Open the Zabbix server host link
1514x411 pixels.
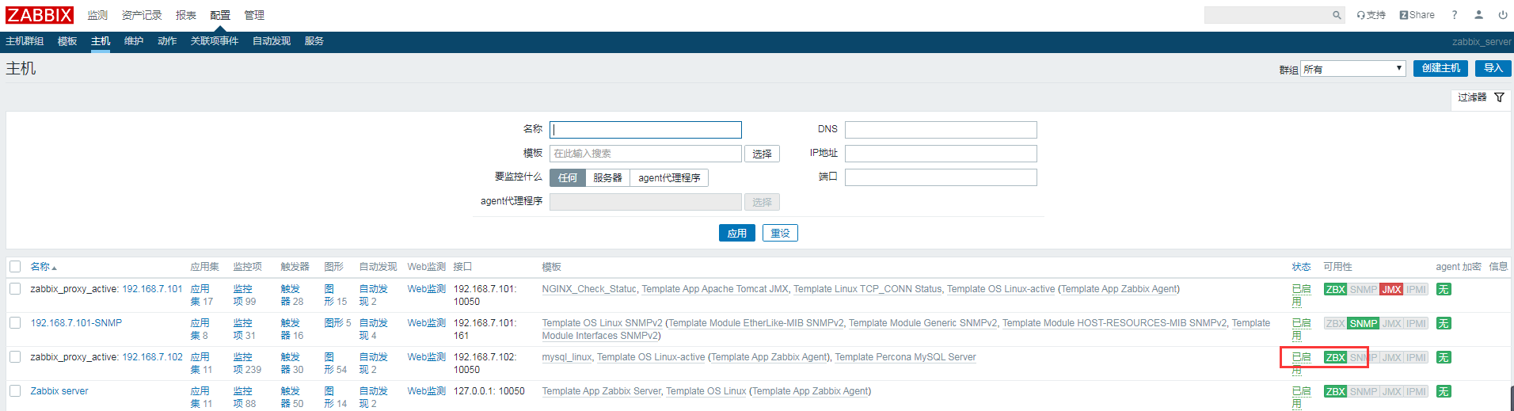click(x=59, y=391)
